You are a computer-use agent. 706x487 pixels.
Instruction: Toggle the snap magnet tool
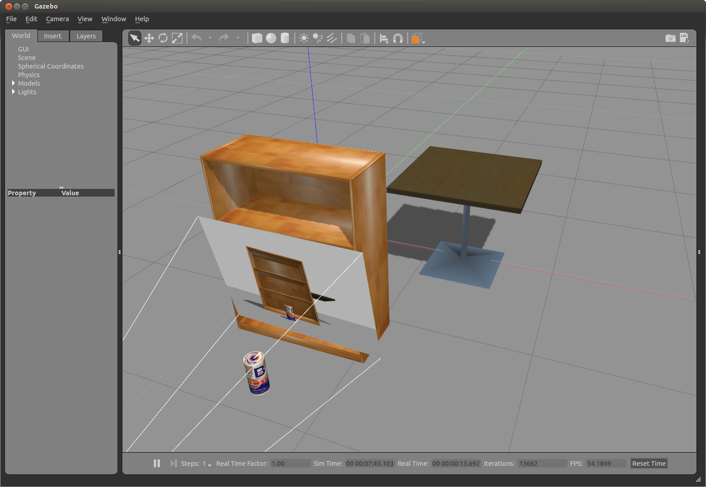398,38
